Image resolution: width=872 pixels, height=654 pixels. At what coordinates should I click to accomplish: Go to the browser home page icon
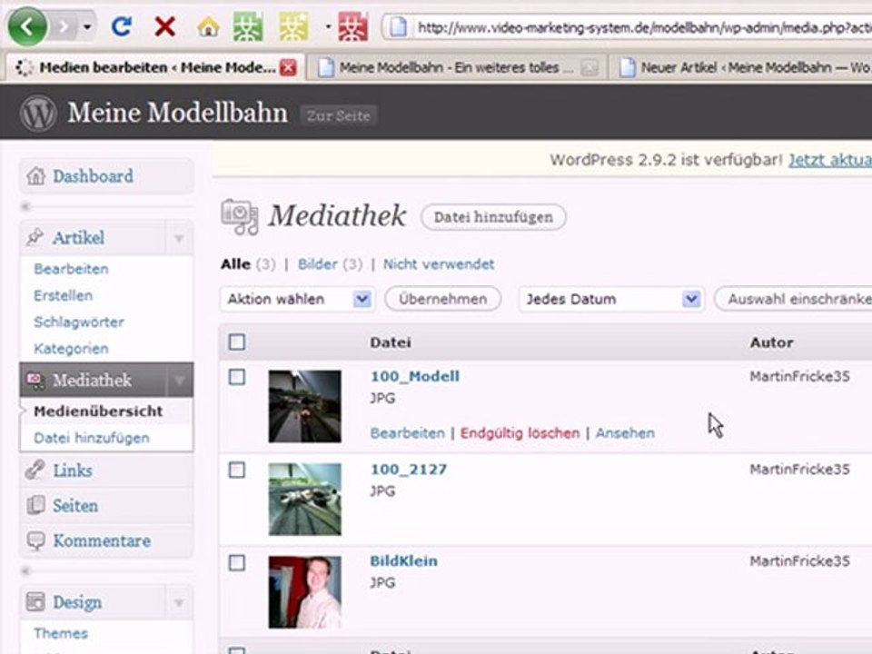click(x=208, y=26)
